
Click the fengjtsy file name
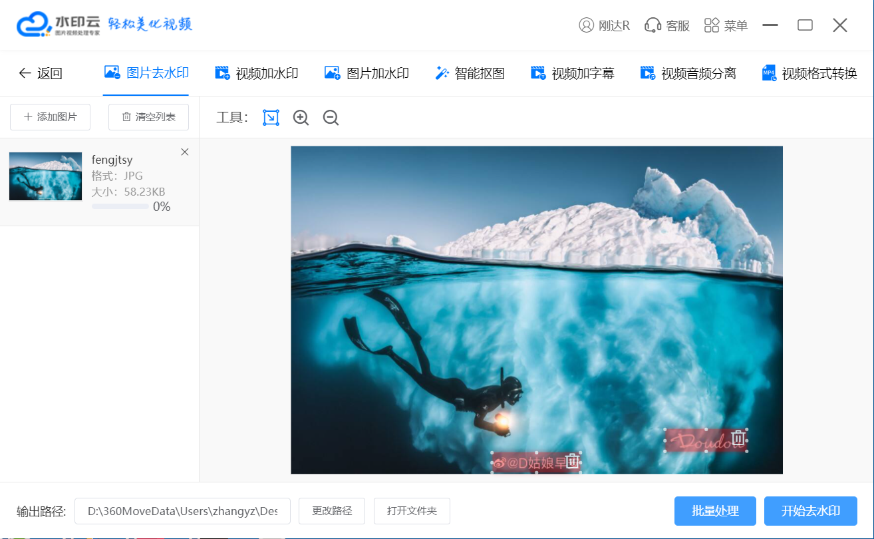[112, 160]
